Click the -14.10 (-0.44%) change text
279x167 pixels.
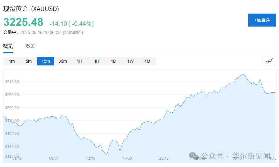(x=72, y=23)
